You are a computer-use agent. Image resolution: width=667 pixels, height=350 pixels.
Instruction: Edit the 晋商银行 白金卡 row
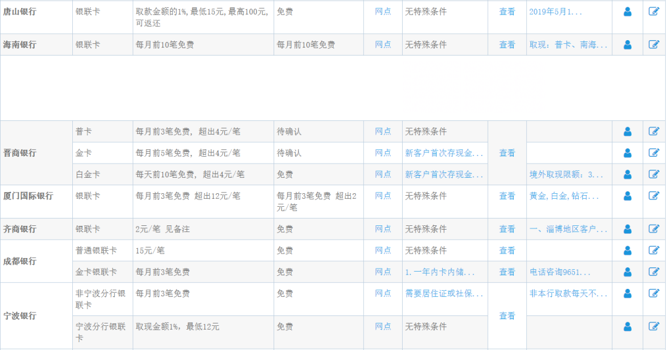(x=654, y=174)
